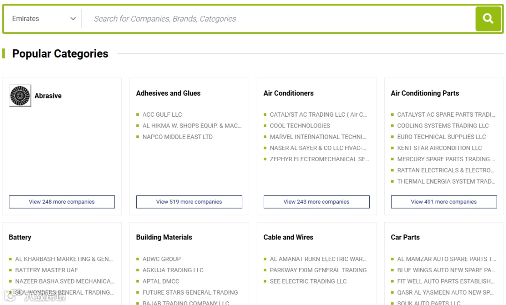The width and height of the screenshot is (506, 305).
Task: Open the Air Conditioning Parts heading
Action: click(x=425, y=93)
